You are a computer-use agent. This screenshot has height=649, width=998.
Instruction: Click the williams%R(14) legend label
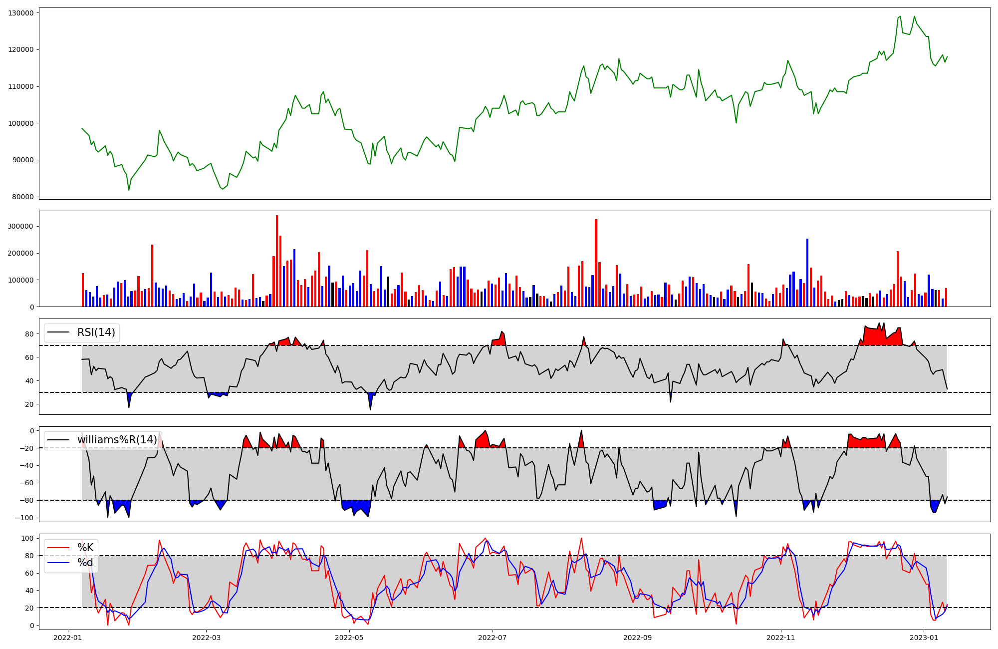tap(117, 440)
